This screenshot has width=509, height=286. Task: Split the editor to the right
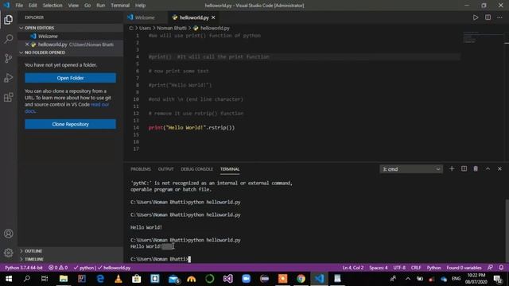pyautogui.click(x=488, y=17)
